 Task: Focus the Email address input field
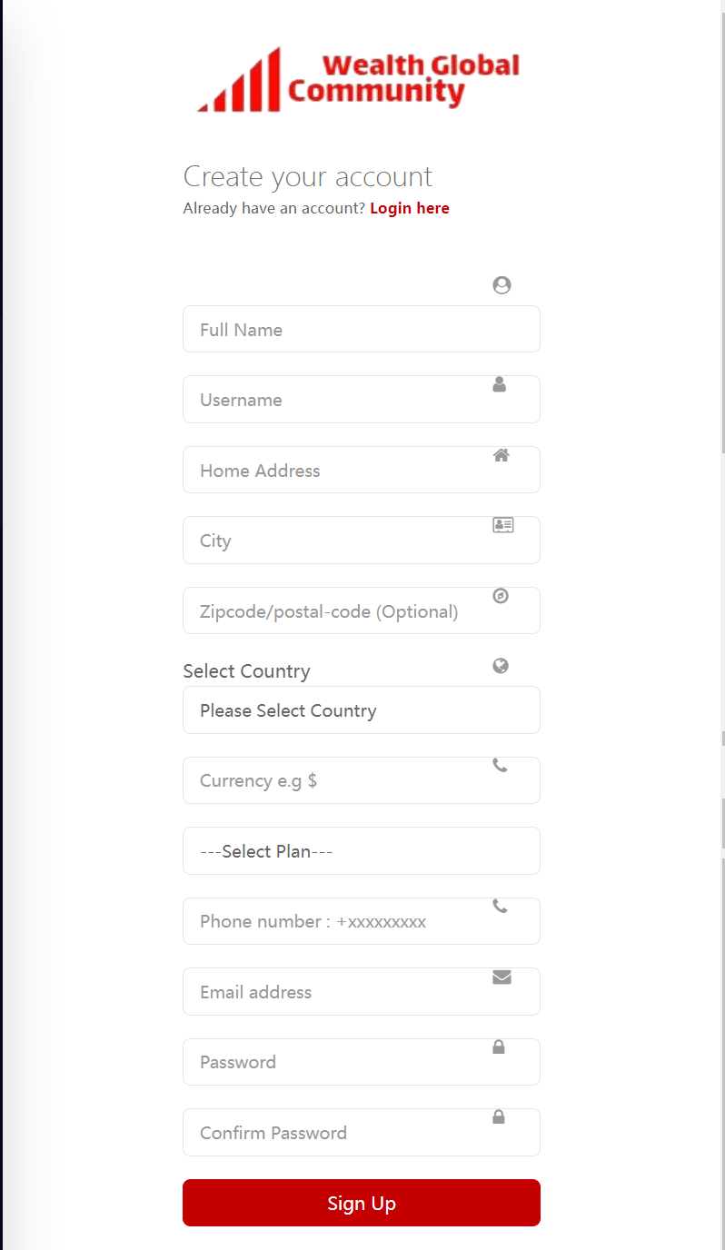click(362, 992)
